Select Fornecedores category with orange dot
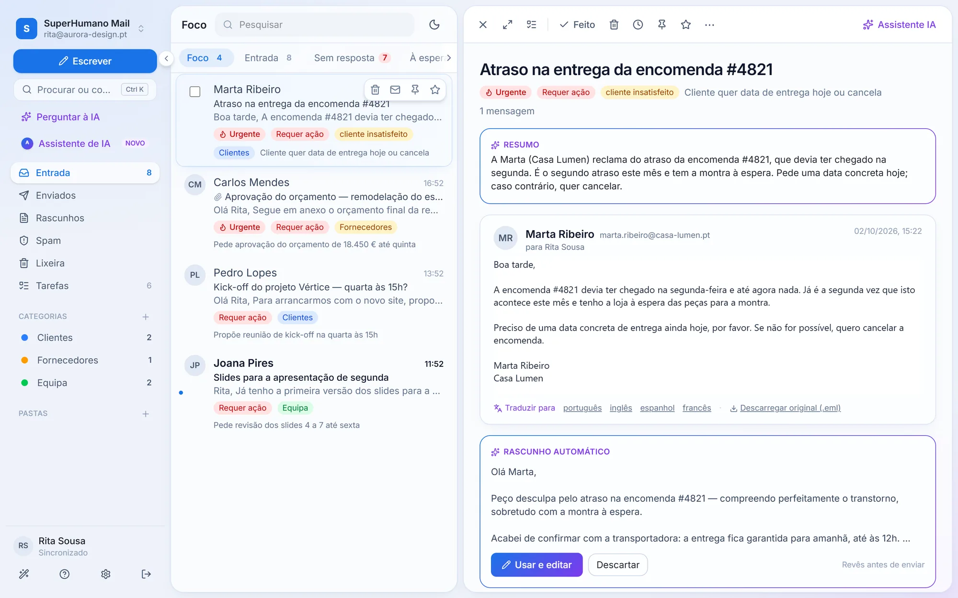The width and height of the screenshot is (958, 598). point(85,360)
